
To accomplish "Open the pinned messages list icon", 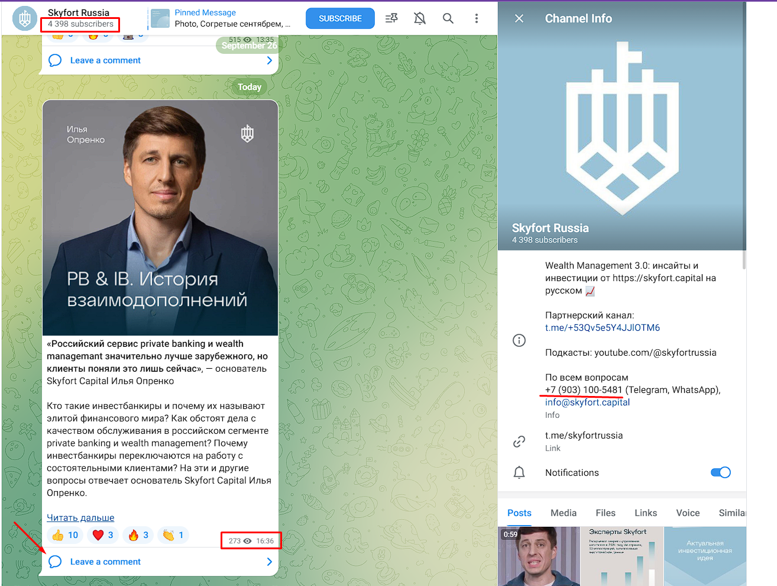I will 391,18.
